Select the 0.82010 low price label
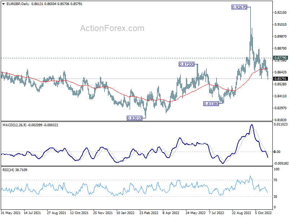 [x=134, y=118]
